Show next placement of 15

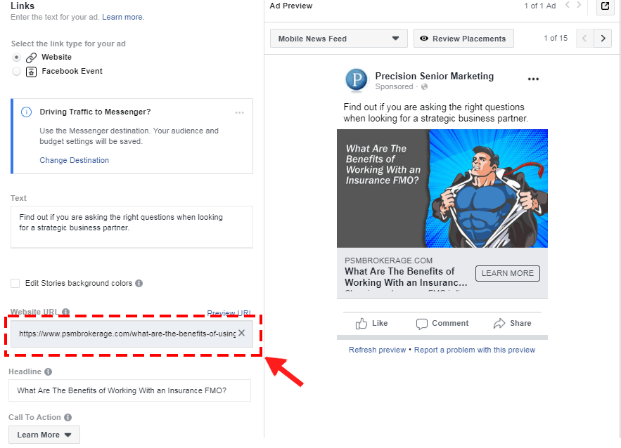point(603,39)
